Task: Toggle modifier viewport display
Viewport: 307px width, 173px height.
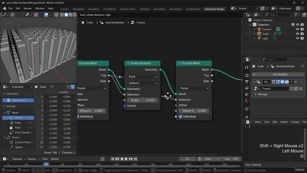Action: 283,82
